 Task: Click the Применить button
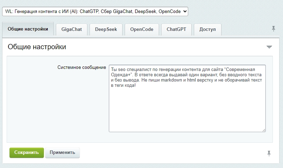pyautogui.click(x=62, y=153)
